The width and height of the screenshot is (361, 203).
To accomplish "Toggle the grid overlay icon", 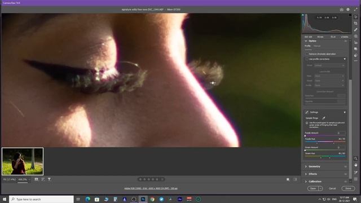I will pos(356,179).
